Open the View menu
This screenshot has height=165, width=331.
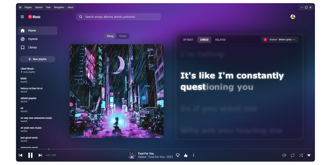click(x=48, y=7)
